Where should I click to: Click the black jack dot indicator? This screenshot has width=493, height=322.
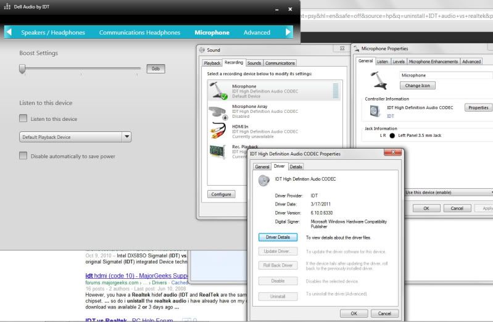[392, 136]
